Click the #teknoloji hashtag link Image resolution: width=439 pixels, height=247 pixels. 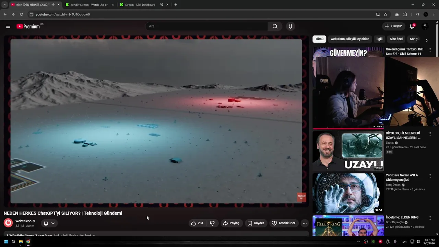coord(60,236)
